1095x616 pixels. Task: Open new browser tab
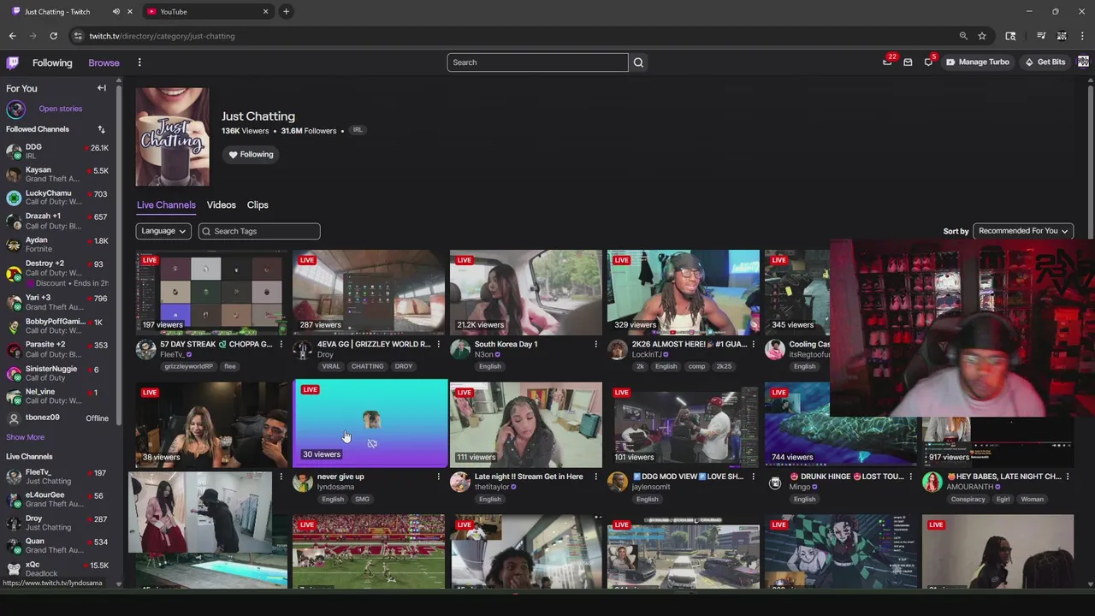tap(286, 11)
